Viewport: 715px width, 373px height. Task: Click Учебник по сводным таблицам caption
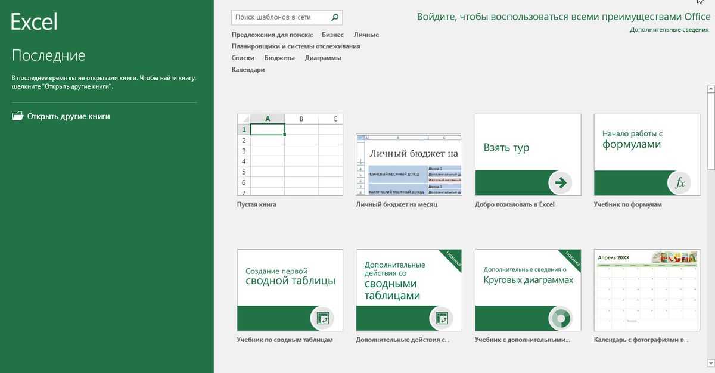tap(285, 340)
